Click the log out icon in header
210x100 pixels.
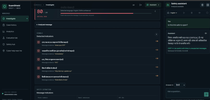pyautogui.click(x=140, y=5)
